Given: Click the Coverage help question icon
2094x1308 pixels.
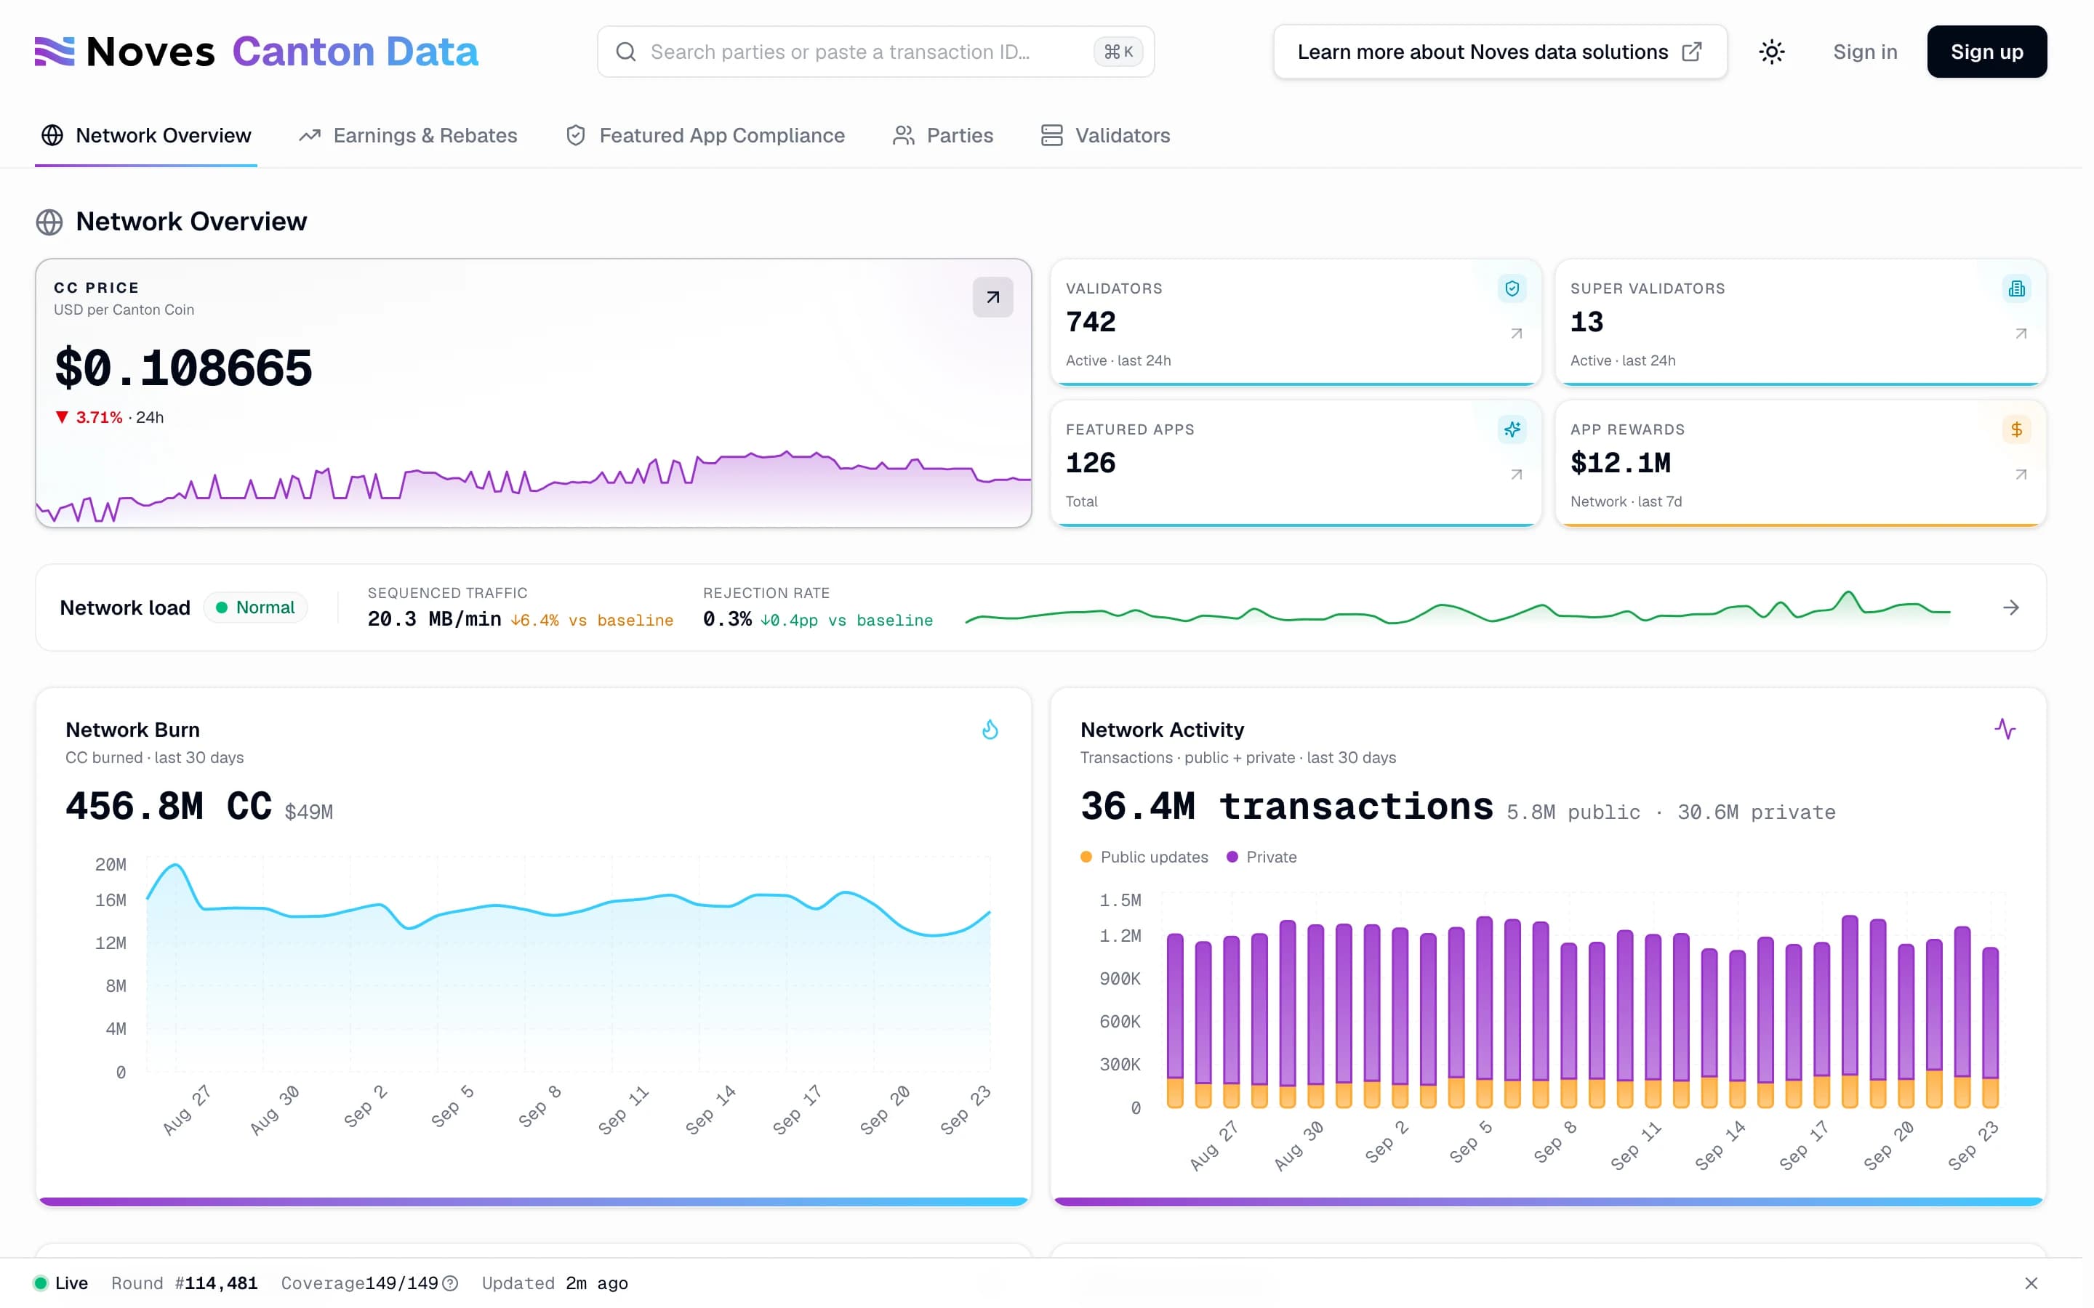Looking at the screenshot, I should [450, 1284].
